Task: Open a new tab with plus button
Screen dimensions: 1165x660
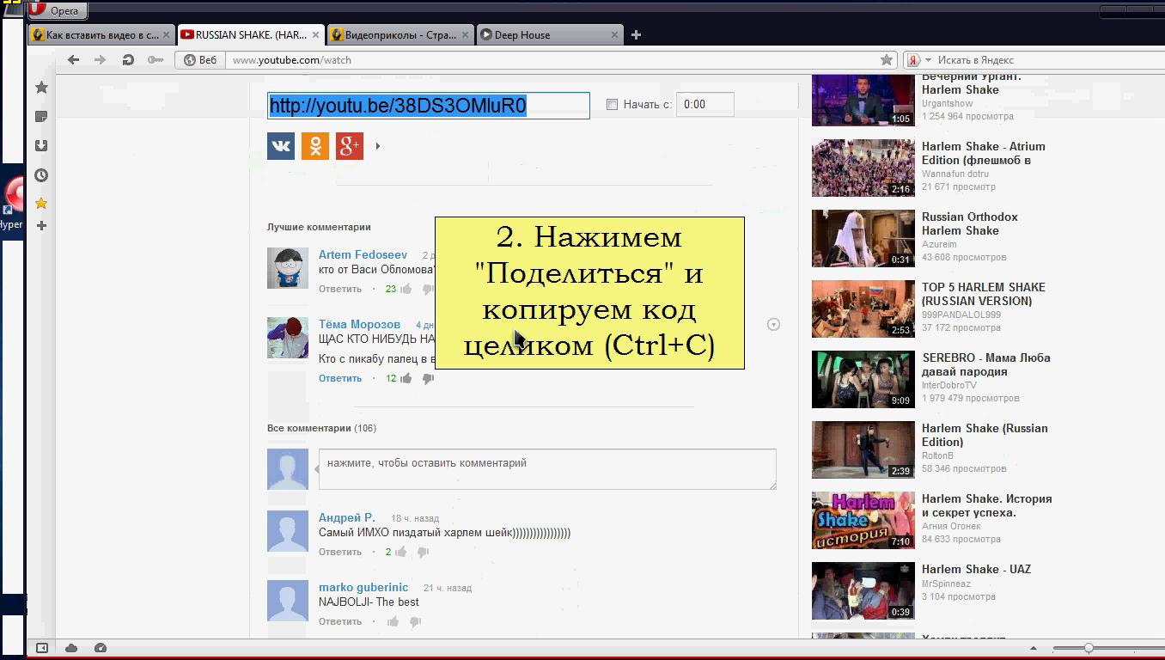Action: (636, 35)
